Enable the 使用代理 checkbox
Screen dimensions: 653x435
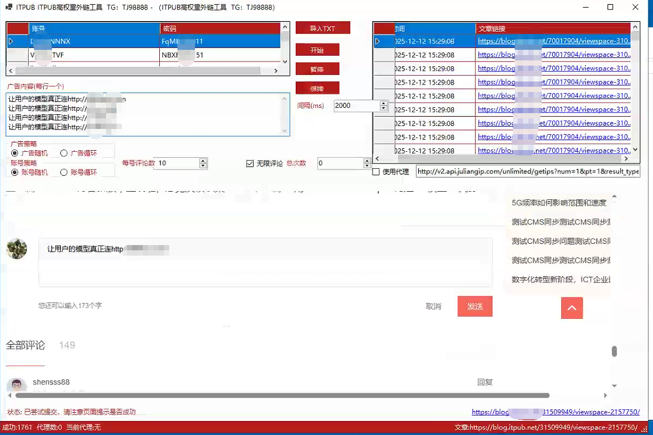377,171
